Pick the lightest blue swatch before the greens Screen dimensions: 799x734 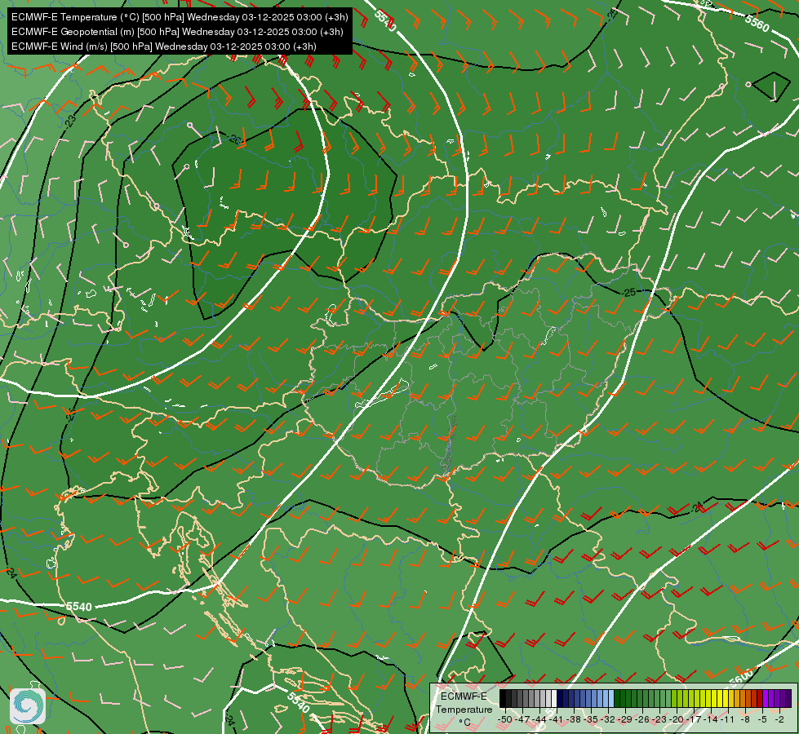pos(611,698)
